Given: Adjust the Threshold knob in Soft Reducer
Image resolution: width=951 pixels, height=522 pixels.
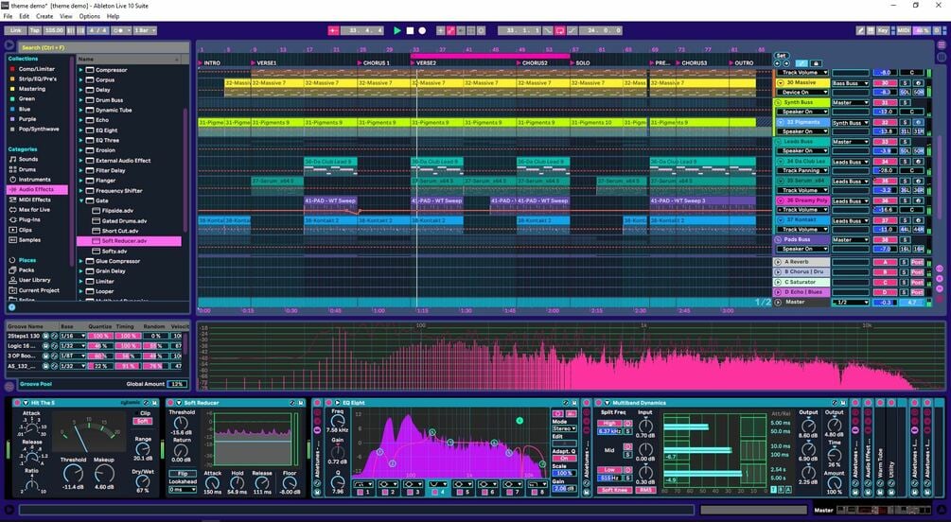Looking at the screenshot, I should pos(182,424).
